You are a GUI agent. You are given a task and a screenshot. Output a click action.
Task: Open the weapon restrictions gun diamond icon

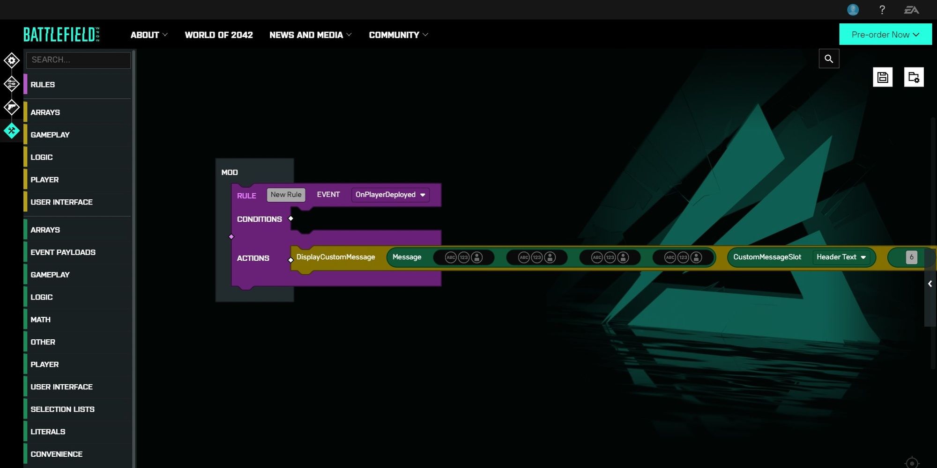point(11,107)
